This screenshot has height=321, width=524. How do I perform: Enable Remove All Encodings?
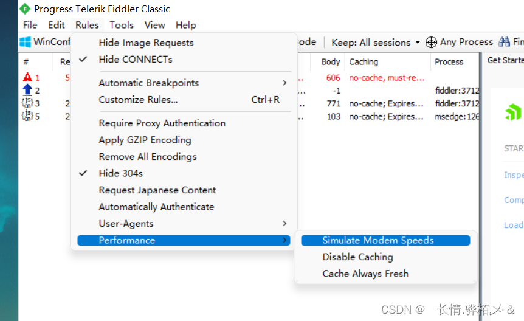184,156
